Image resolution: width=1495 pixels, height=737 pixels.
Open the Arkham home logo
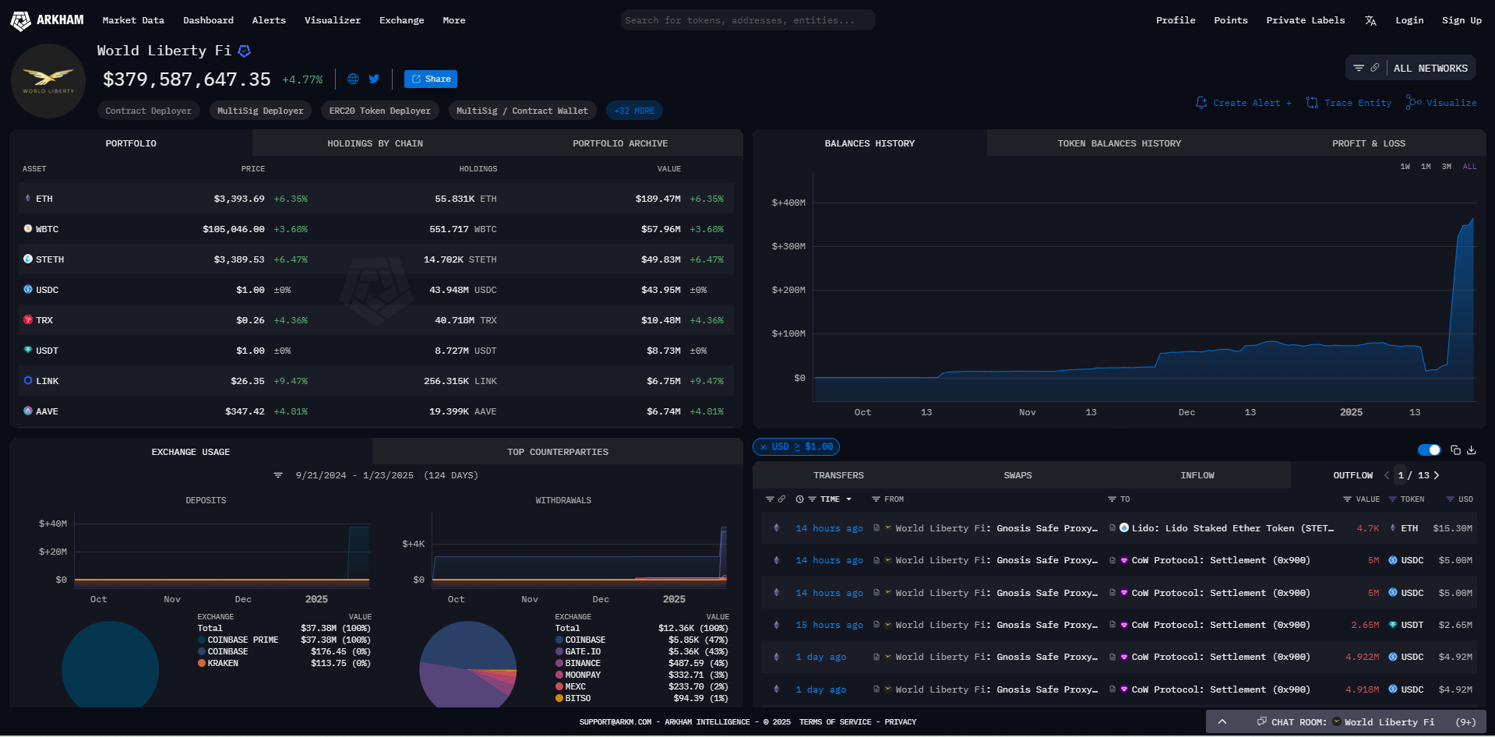pos(47,20)
